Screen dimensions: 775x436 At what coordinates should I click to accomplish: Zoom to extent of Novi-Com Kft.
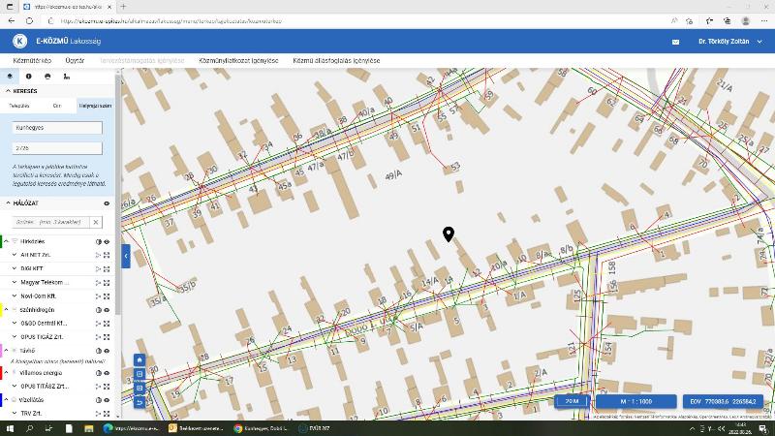pyautogui.click(x=107, y=296)
